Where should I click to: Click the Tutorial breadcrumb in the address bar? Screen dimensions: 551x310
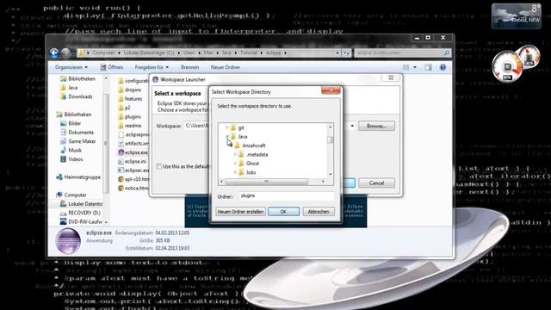[x=249, y=53]
